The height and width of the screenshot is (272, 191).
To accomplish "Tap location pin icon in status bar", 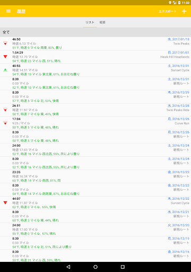I will pyautogui.click(x=170, y=3).
